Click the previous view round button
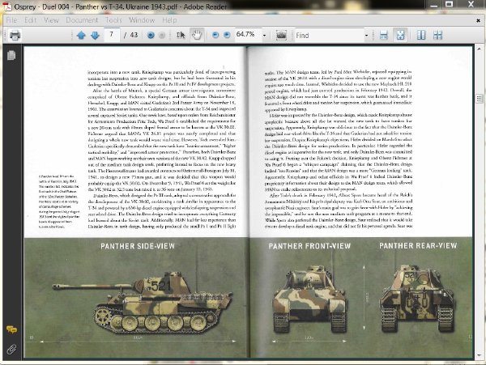This screenshot has height=365, width=486. pyautogui.click(x=151, y=35)
